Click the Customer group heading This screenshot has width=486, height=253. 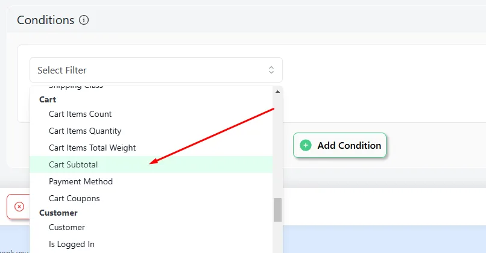[x=58, y=213]
